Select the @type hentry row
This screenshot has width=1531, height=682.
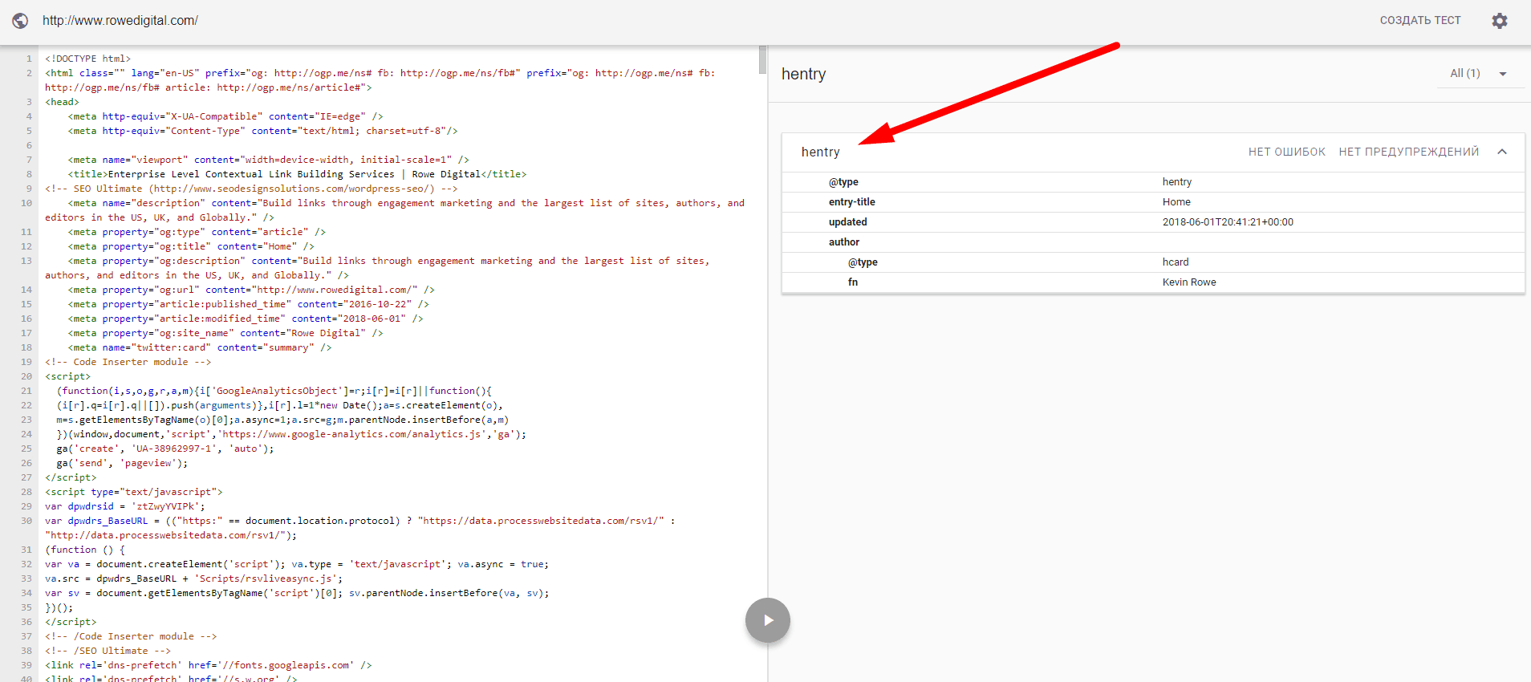pyautogui.click(x=1152, y=182)
